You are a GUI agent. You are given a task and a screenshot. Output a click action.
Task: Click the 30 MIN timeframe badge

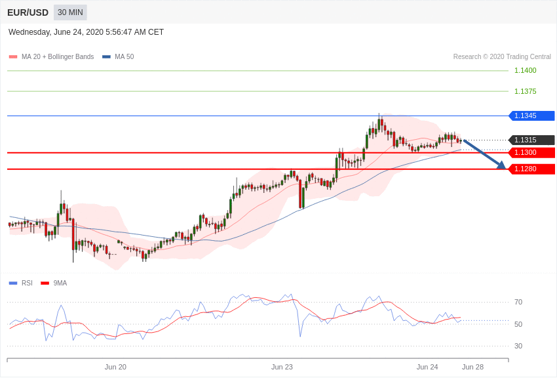[70, 12]
